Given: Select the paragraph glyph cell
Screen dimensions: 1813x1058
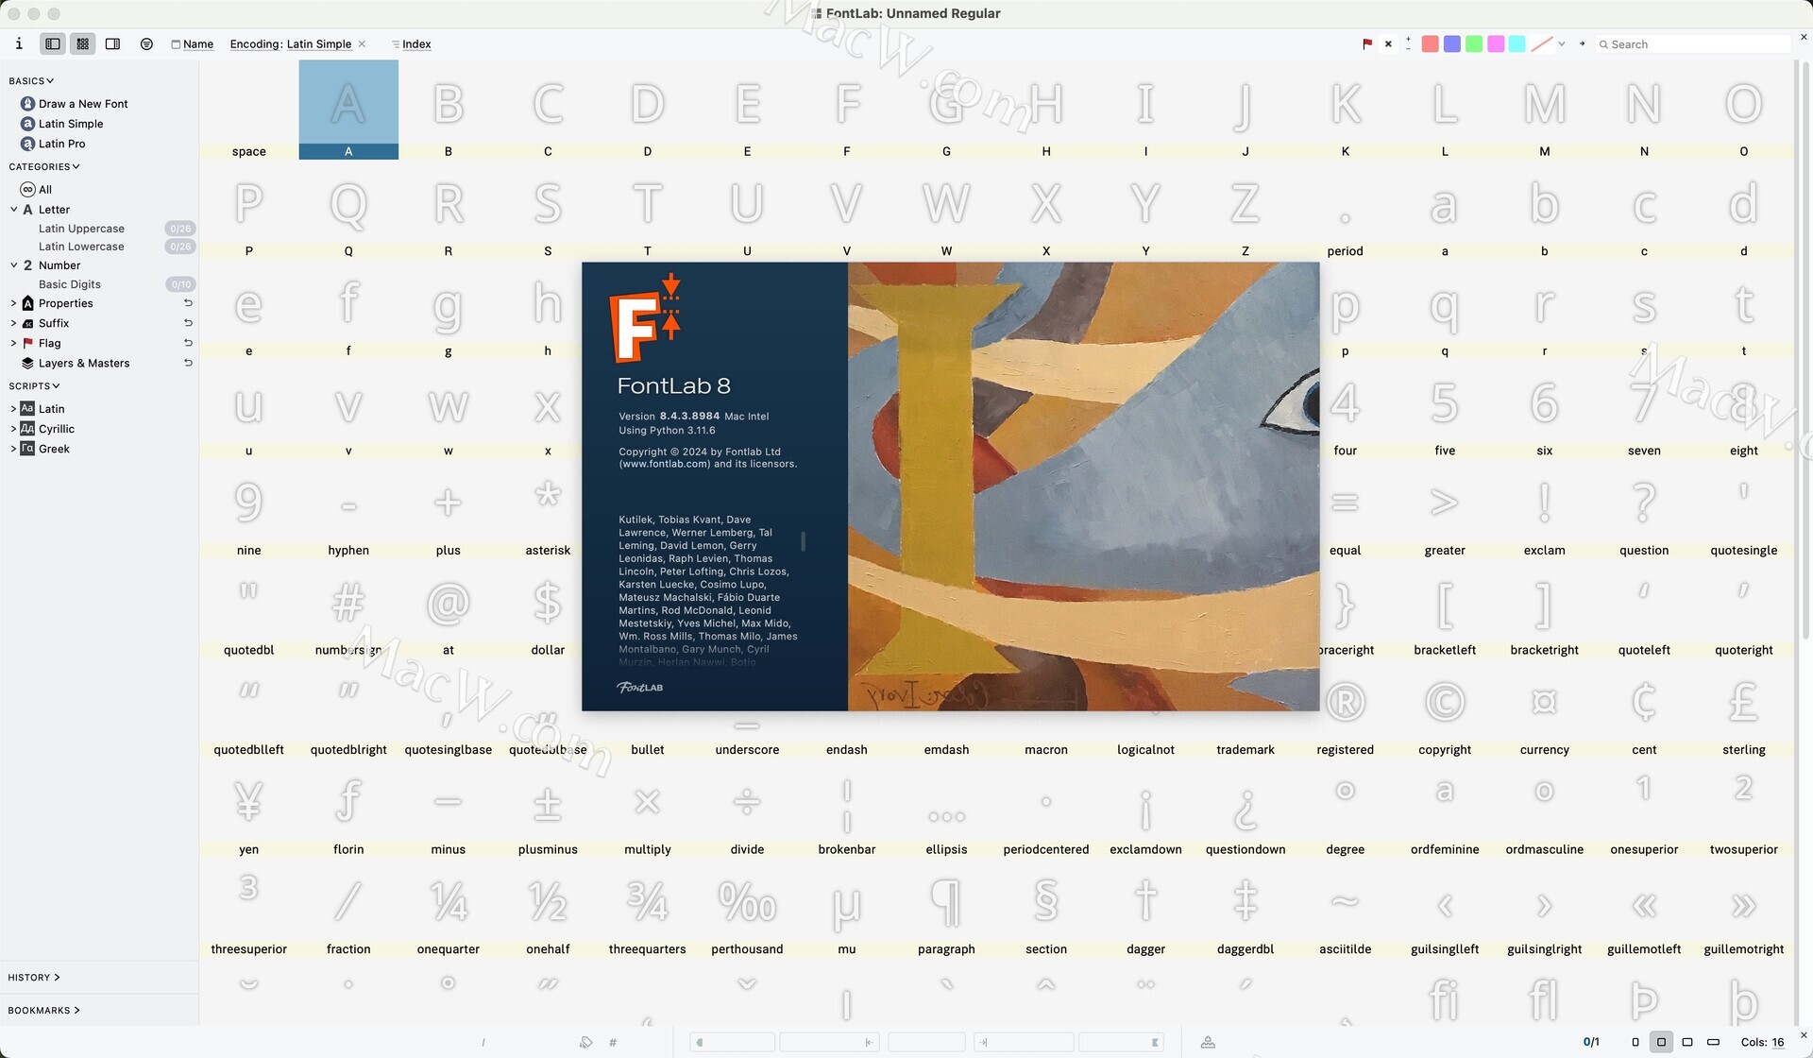Looking at the screenshot, I should (946, 908).
